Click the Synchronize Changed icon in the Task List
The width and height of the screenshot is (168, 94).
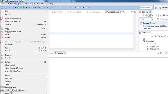coord(164,15)
